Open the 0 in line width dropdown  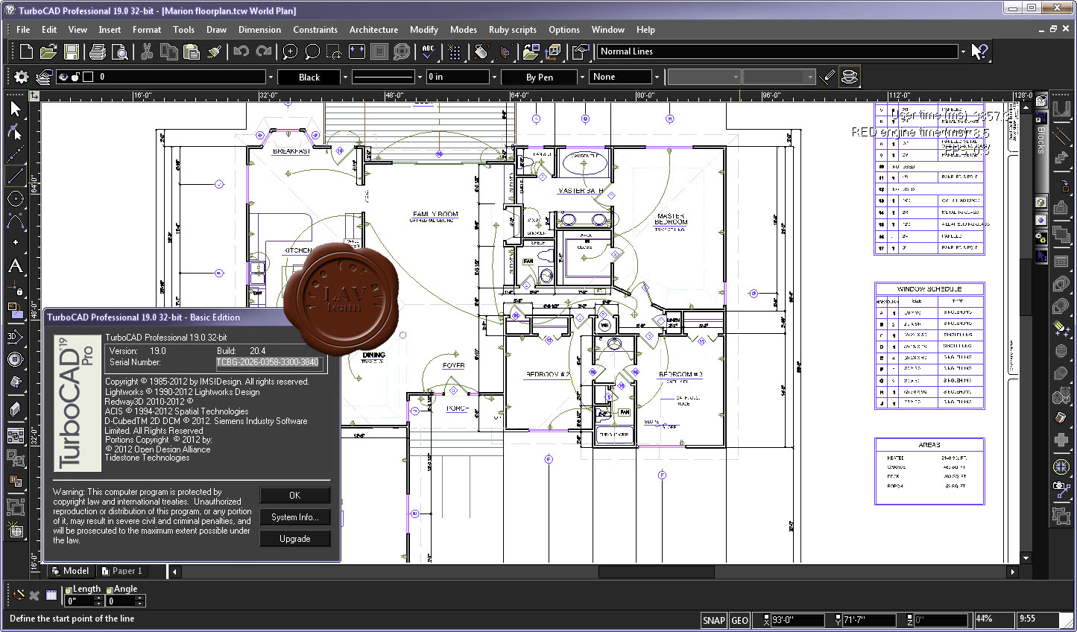pos(494,77)
